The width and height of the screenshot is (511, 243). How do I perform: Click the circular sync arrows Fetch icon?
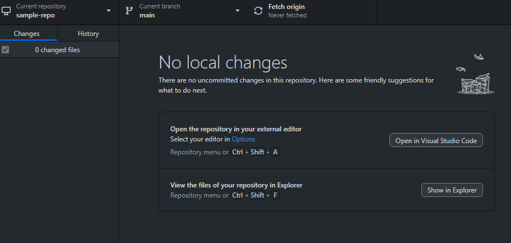point(258,11)
